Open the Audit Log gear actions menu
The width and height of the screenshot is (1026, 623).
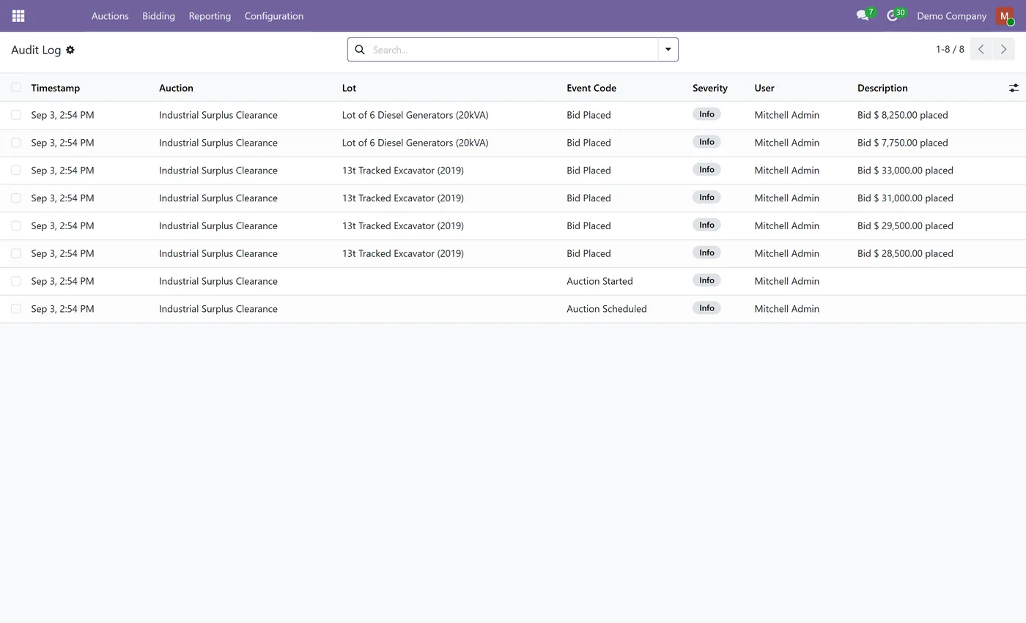(x=70, y=50)
